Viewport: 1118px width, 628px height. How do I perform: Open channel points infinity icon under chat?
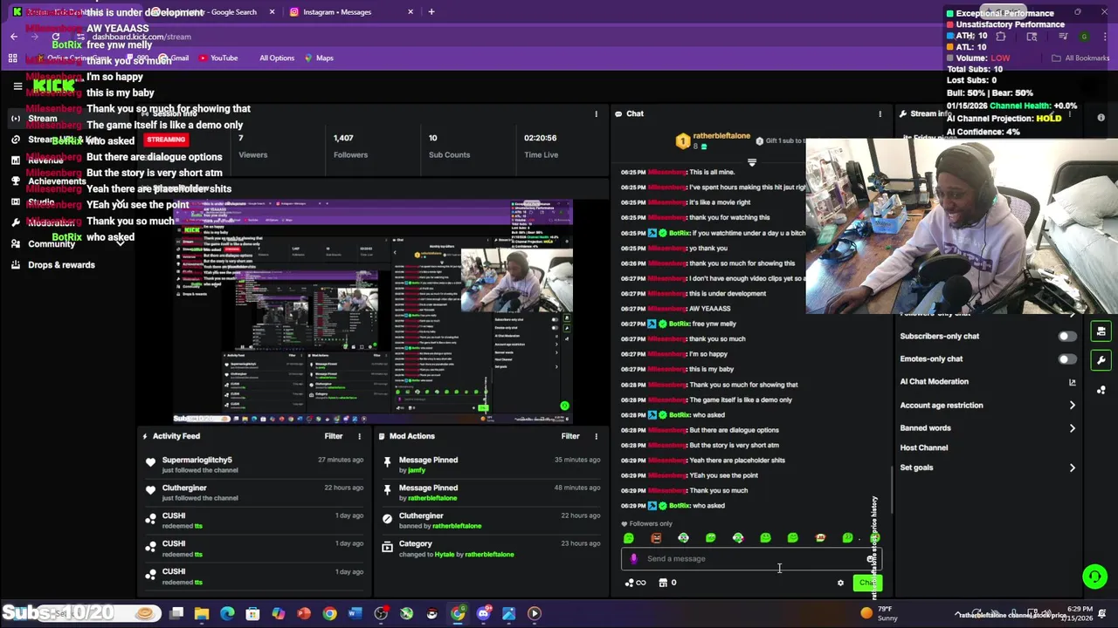[x=636, y=583]
